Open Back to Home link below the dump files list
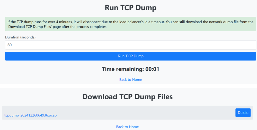 [127, 127]
